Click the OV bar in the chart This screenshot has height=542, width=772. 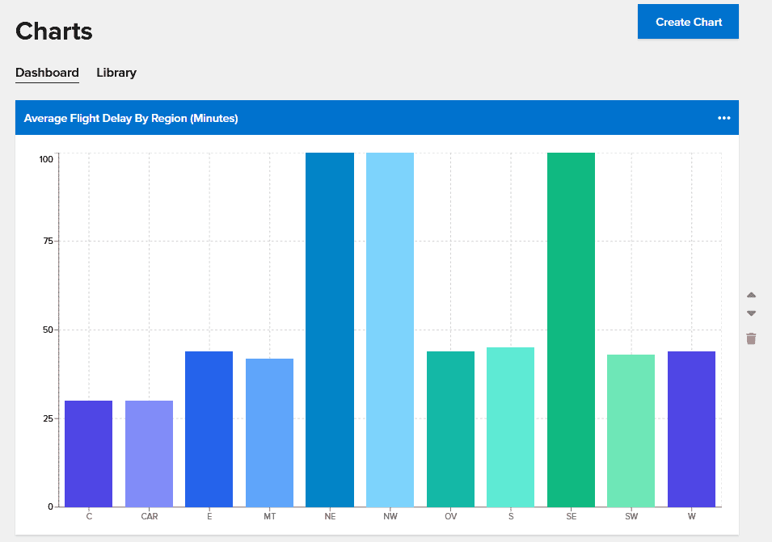[450, 428]
